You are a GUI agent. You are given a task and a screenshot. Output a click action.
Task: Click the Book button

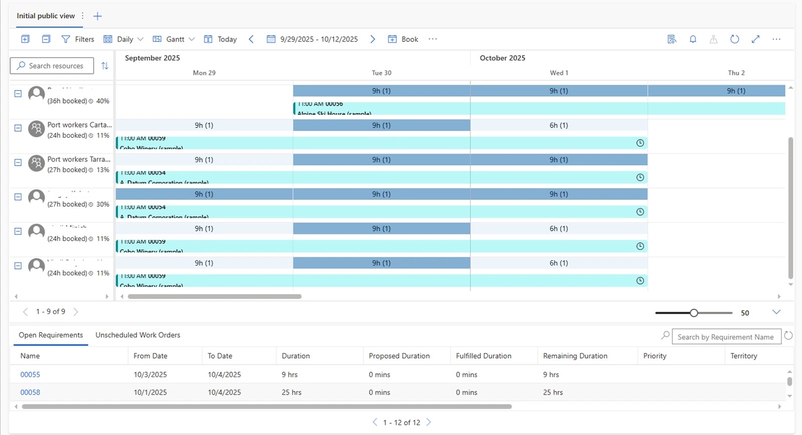point(403,39)
